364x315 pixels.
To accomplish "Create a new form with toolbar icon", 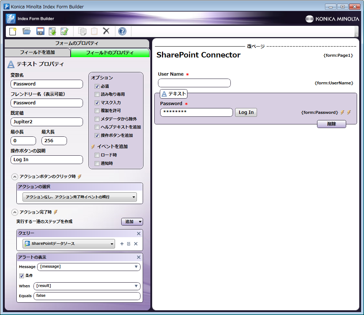I will pos(13,31).
